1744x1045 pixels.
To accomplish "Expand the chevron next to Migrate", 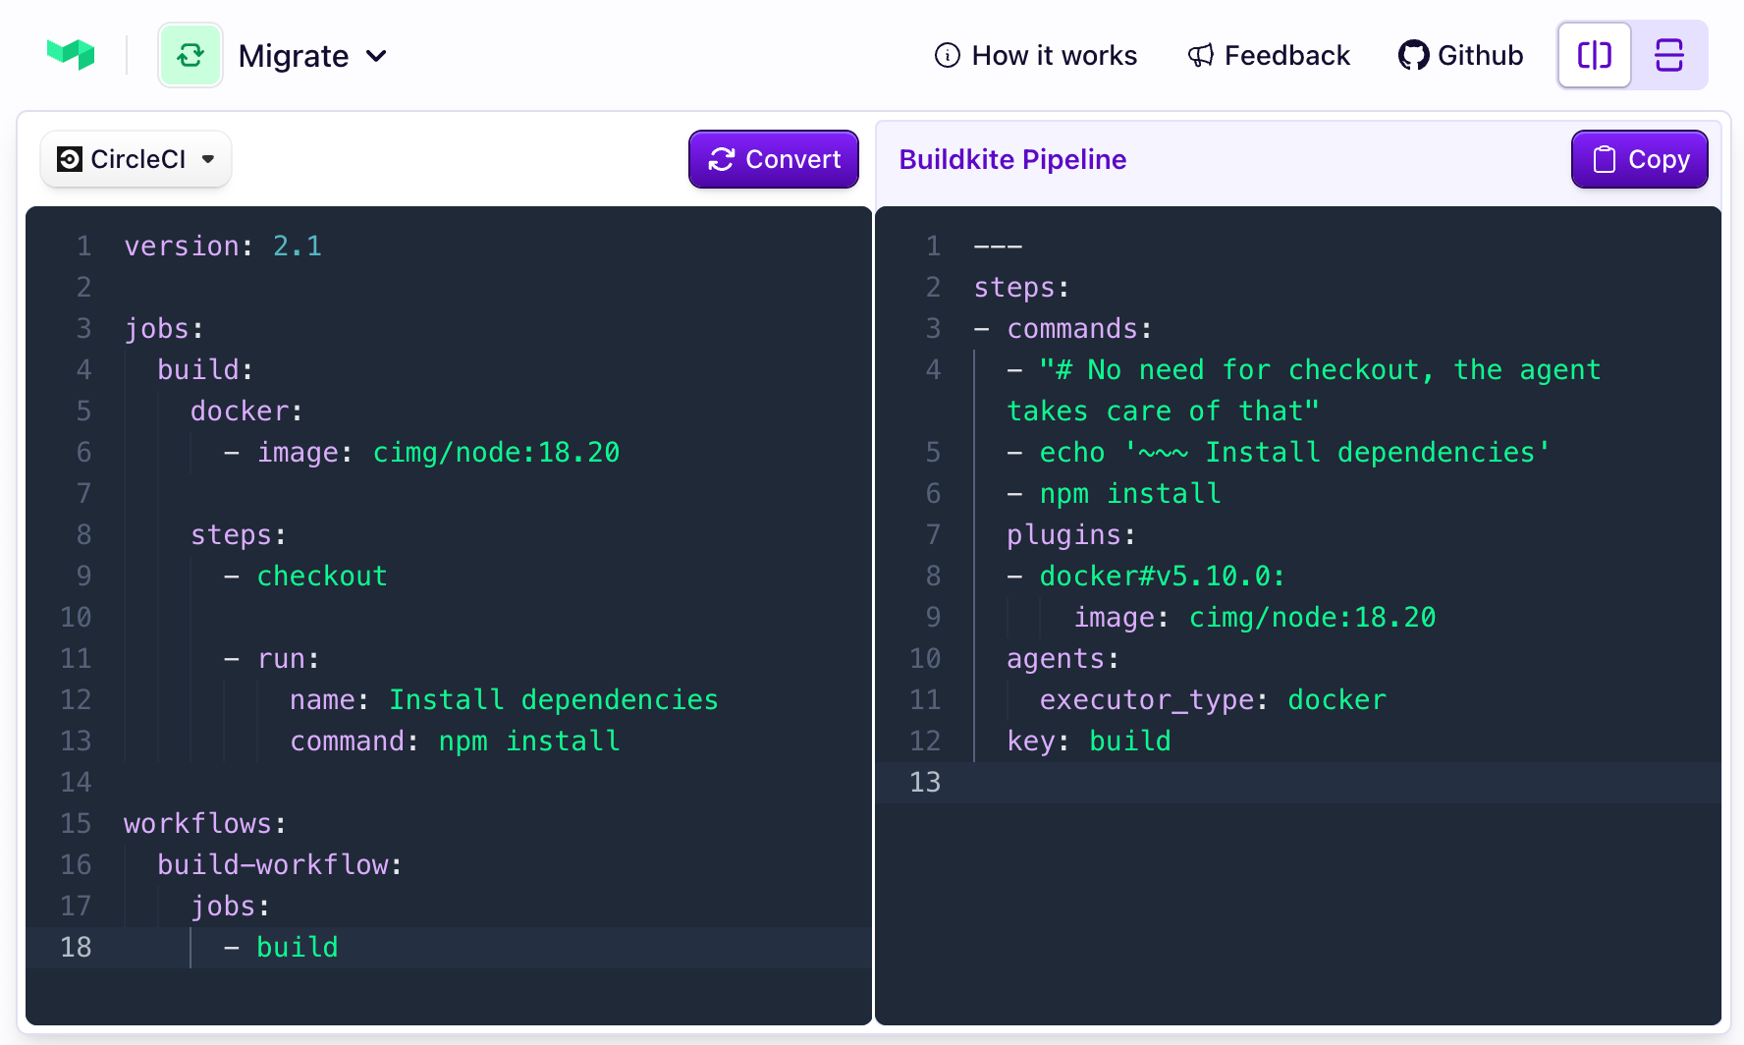I will point(377,57).
